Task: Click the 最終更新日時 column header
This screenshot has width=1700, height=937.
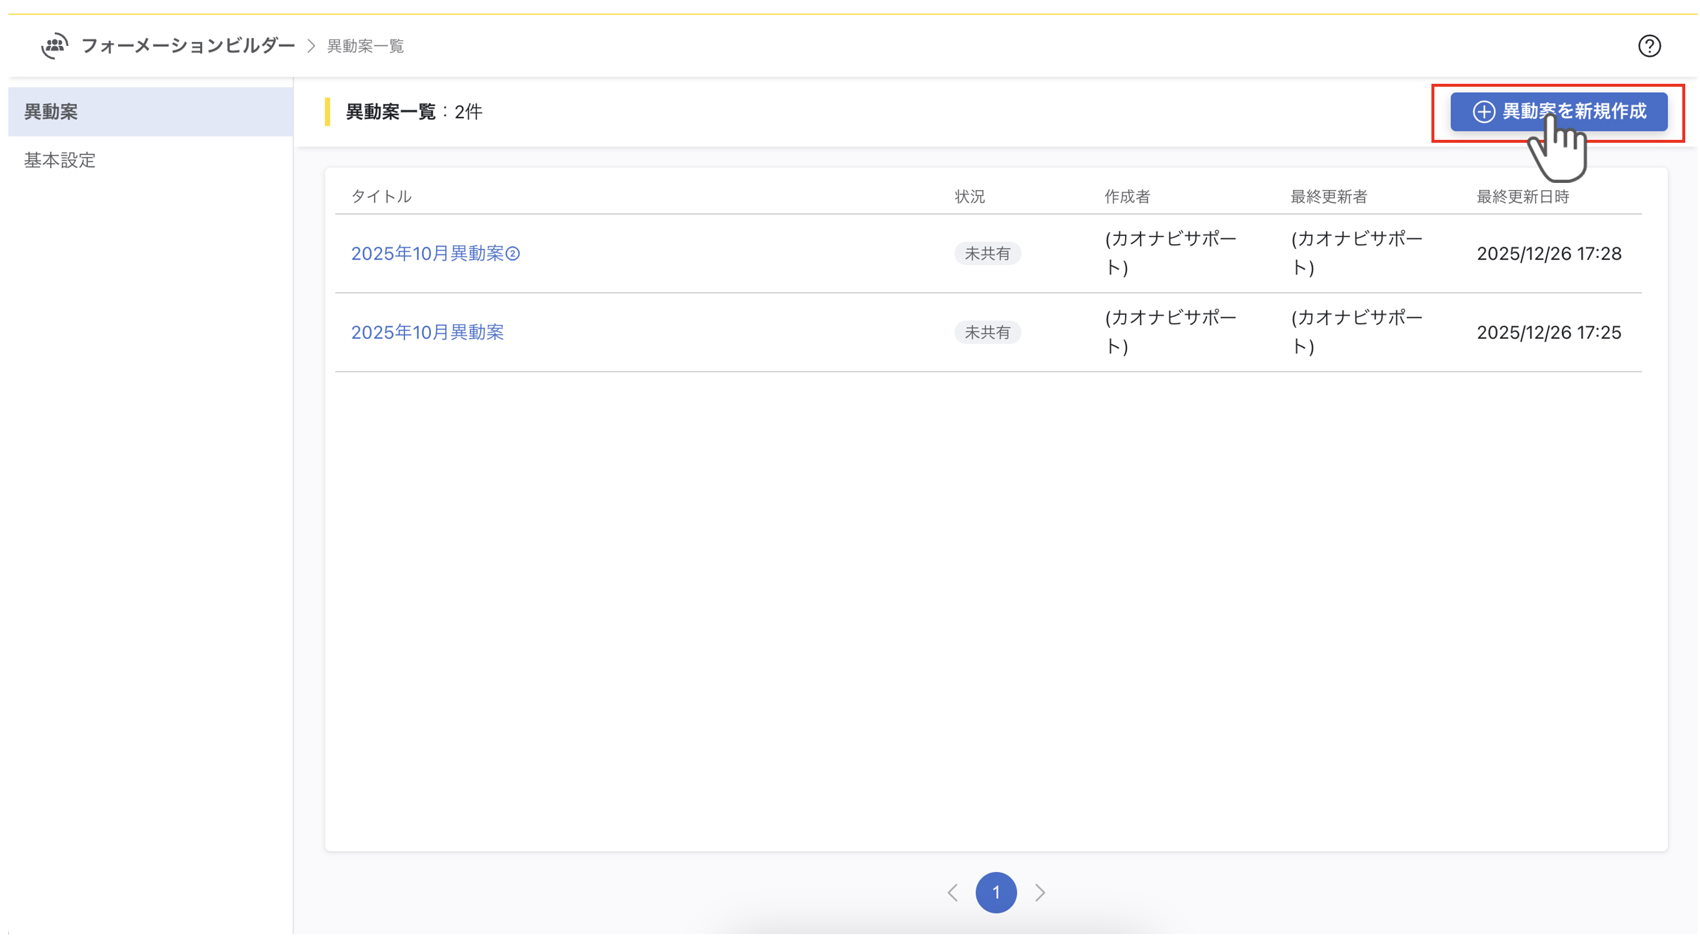Action: click(x=1522, y=196)
